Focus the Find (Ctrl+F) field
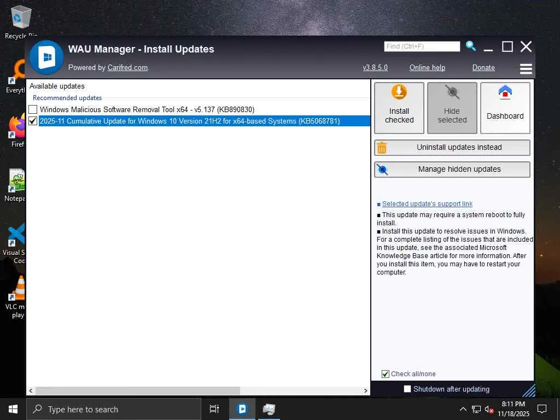 point(422,46)
